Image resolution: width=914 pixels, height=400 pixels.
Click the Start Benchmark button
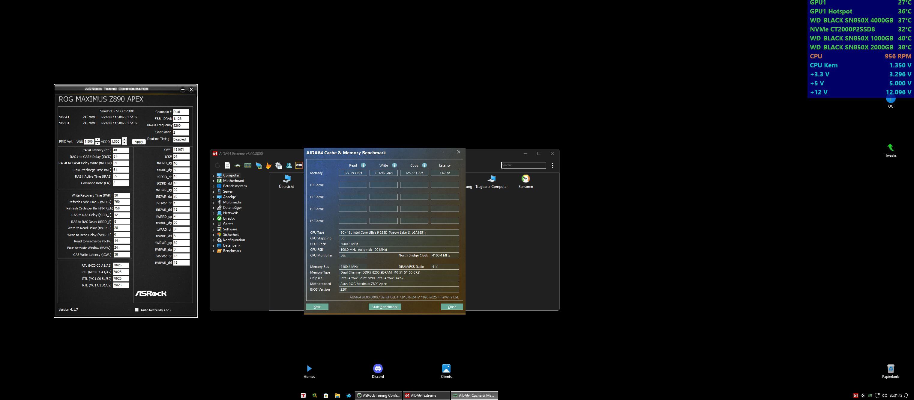click(x=385, y=307)
